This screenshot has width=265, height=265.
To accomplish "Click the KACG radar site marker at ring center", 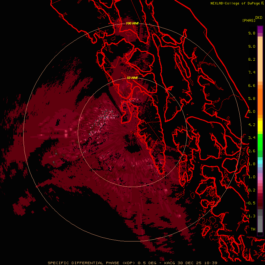I will [x=132, y=132].
